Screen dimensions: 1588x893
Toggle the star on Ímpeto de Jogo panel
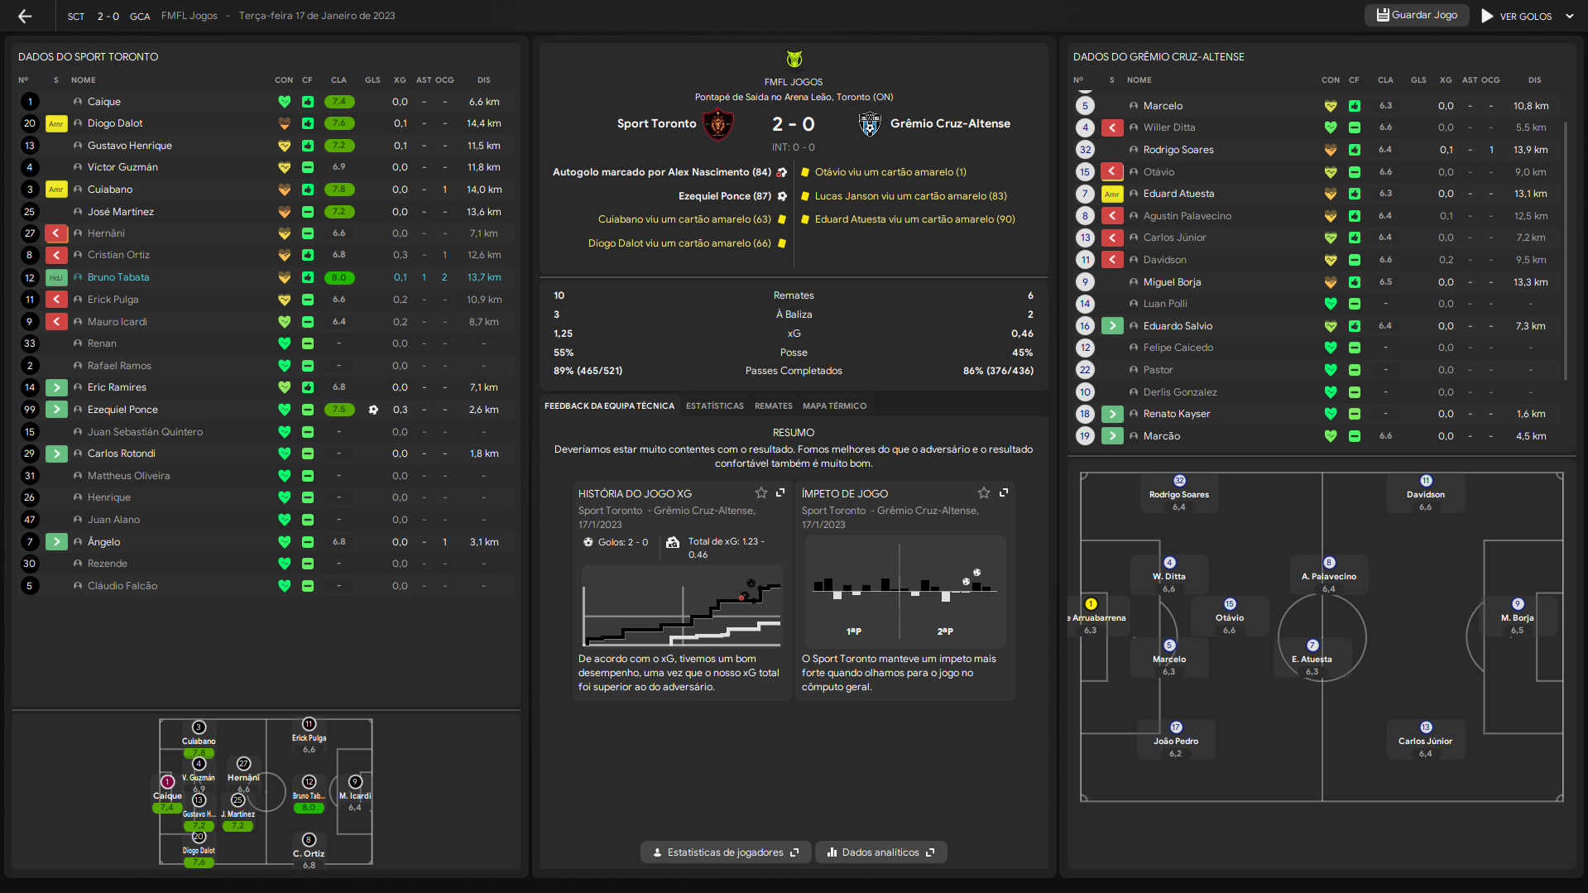click(983, 493)
